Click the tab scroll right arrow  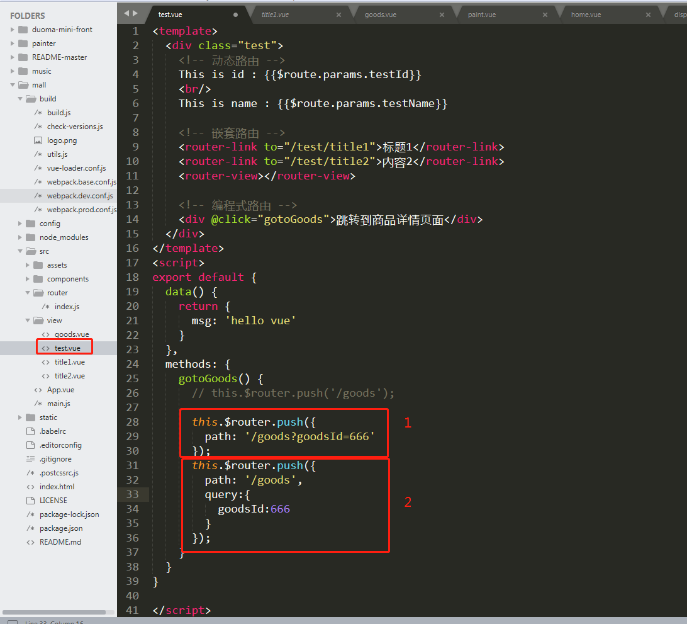click(x=135, y=13)
